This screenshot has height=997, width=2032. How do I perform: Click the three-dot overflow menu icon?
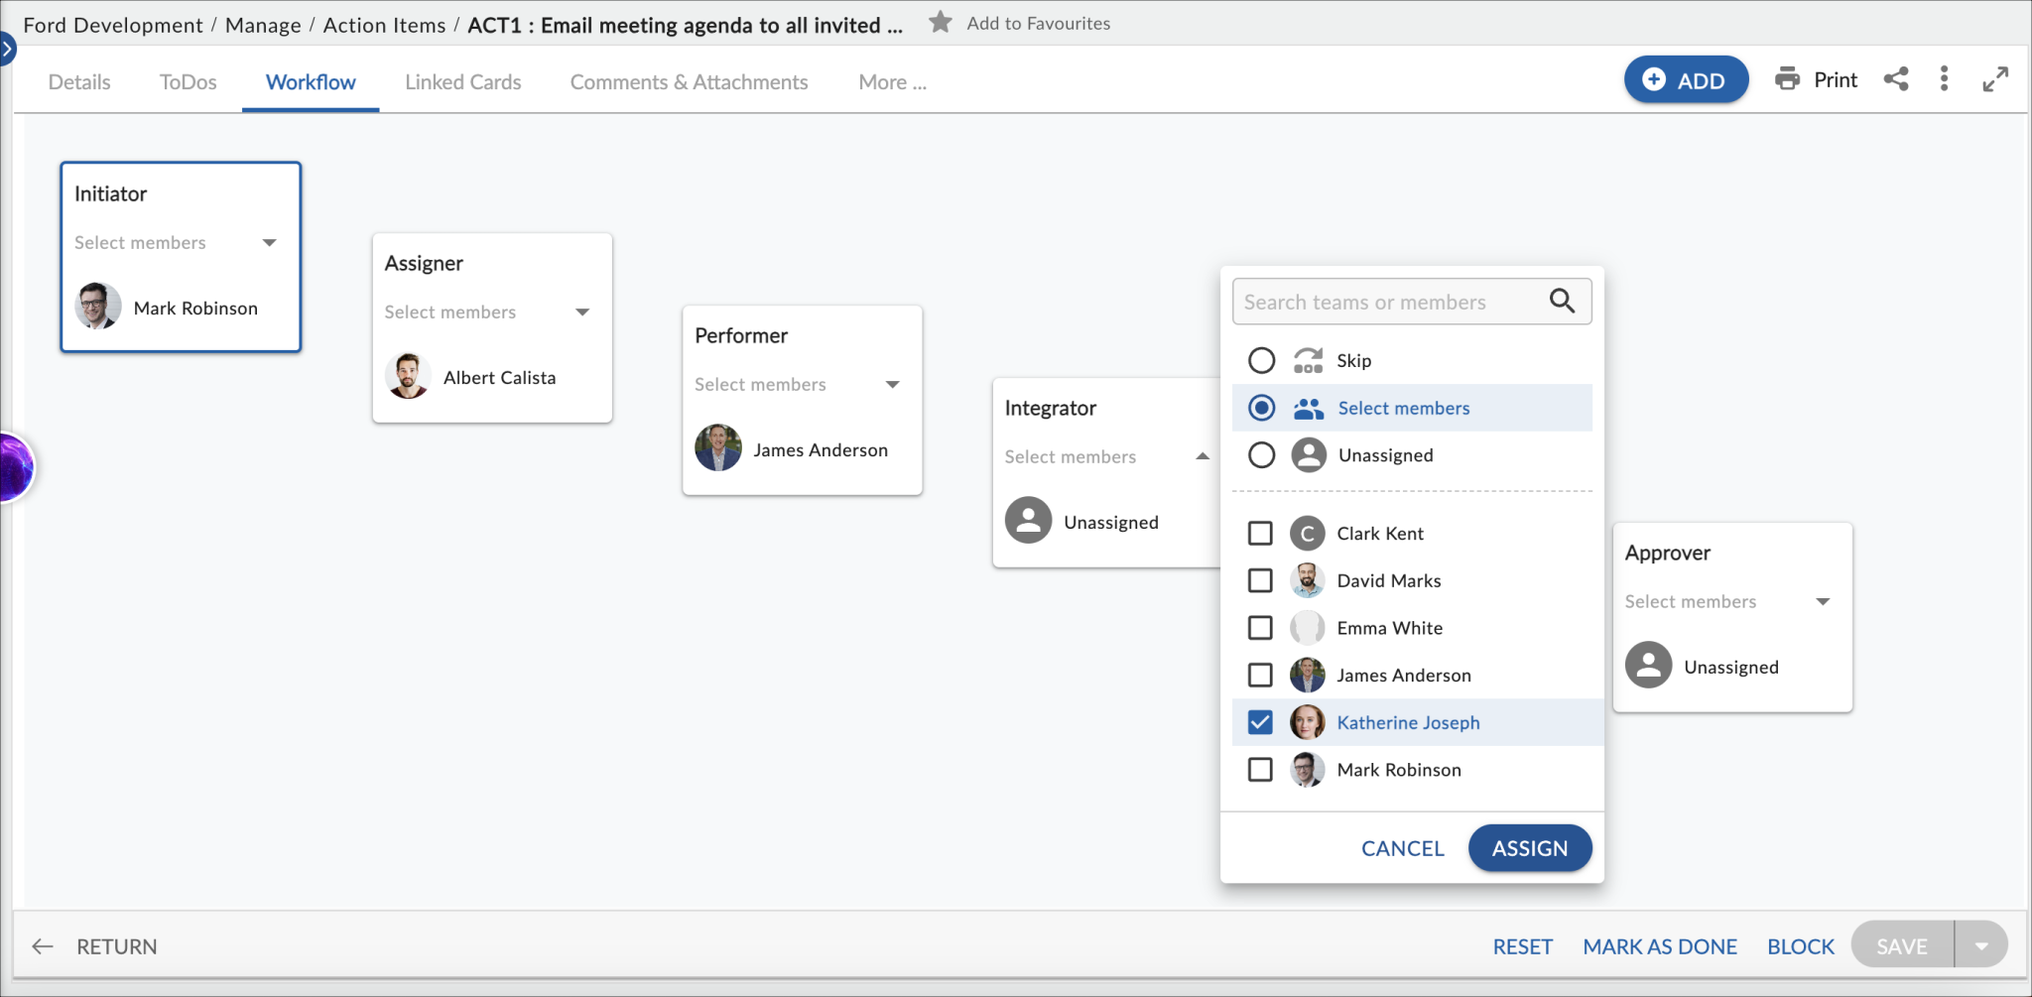pyautogui.click(x=1943, y=79)
